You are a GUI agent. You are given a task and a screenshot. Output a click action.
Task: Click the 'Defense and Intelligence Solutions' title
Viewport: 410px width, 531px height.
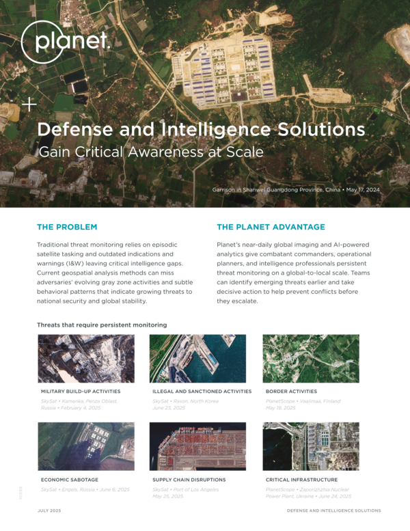point(201,129)
